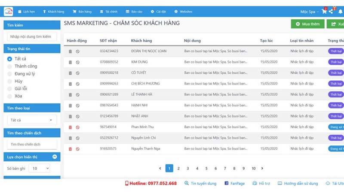Click the app logo in top-left corner
The image size is (344, 193).
point(9,12)
